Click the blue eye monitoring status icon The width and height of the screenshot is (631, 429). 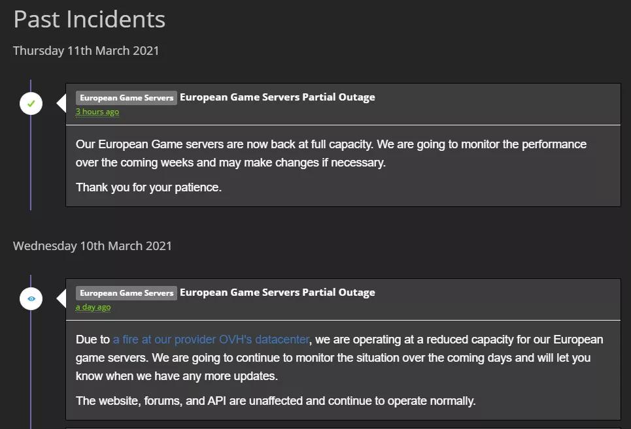pos(31,299)
